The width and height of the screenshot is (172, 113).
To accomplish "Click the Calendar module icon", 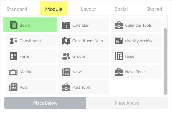I will click(66, 25).
